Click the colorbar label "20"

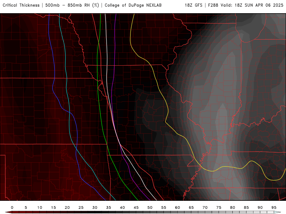coord(67,208)
